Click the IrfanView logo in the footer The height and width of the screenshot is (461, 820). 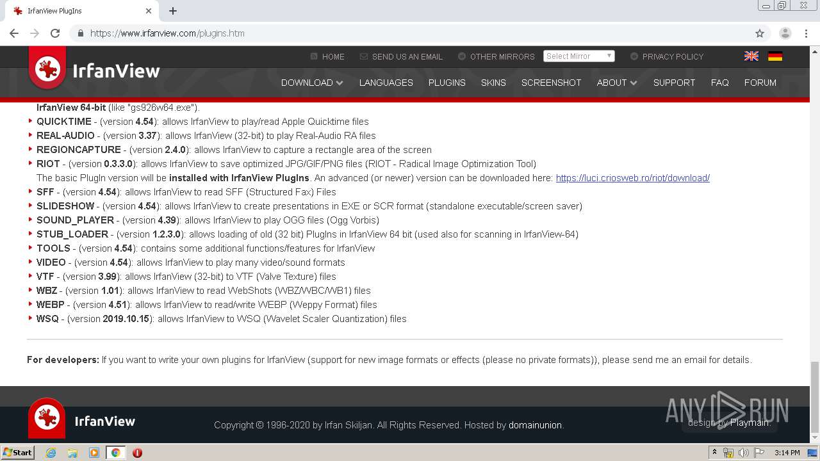point(82,419)
